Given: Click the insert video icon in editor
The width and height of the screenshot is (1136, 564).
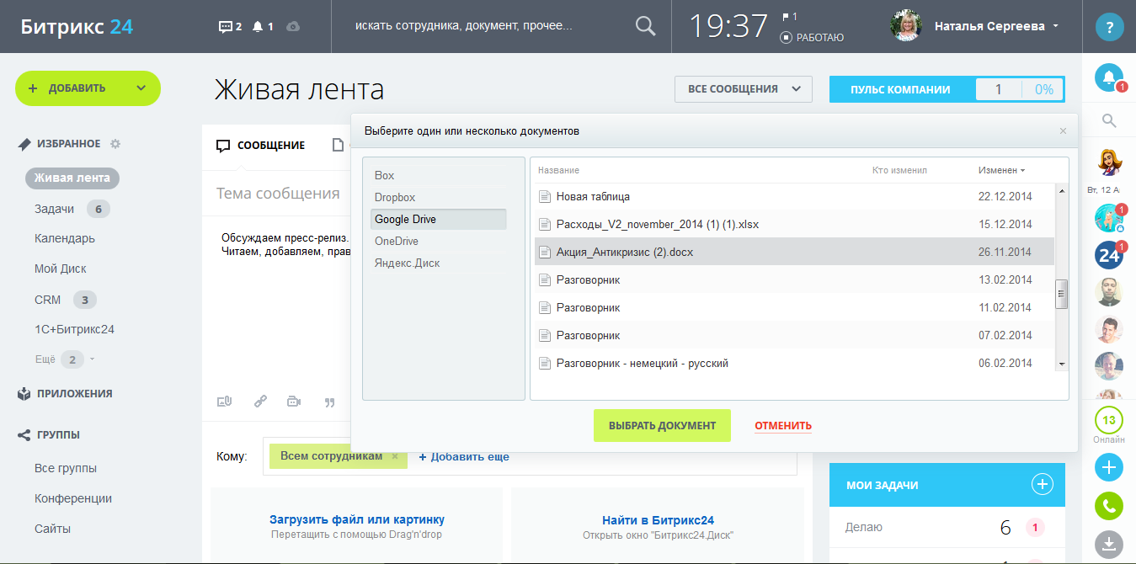Looking at the screenshot, I should 294,402.
